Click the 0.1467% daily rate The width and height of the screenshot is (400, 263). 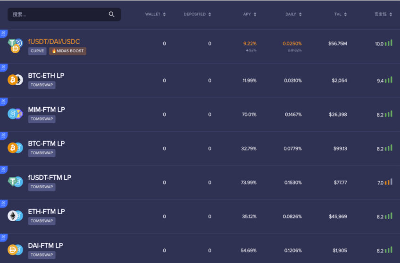point(293,114)
